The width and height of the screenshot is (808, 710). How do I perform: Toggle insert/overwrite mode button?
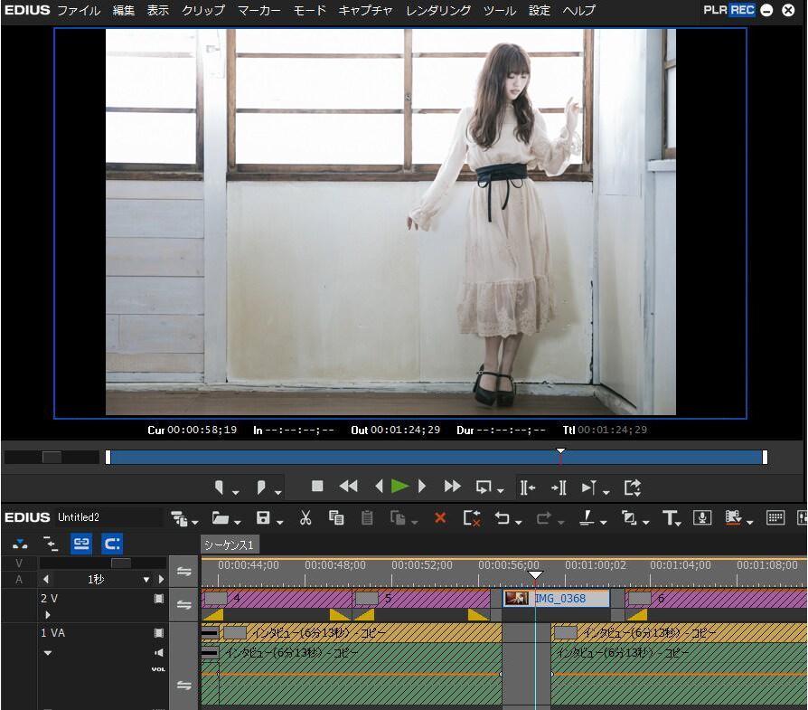(20, 544)
